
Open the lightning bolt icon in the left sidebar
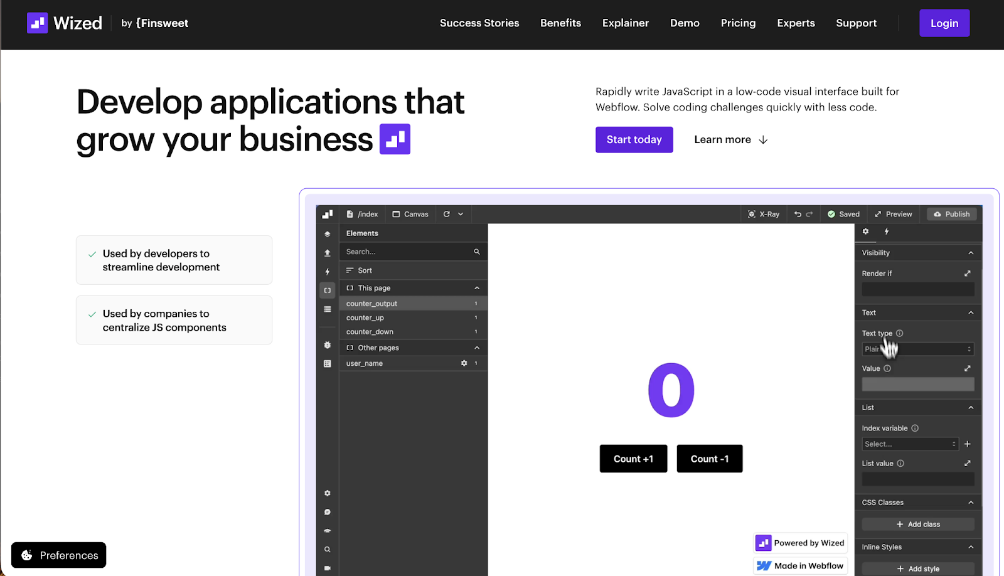[x=328, y=272]
